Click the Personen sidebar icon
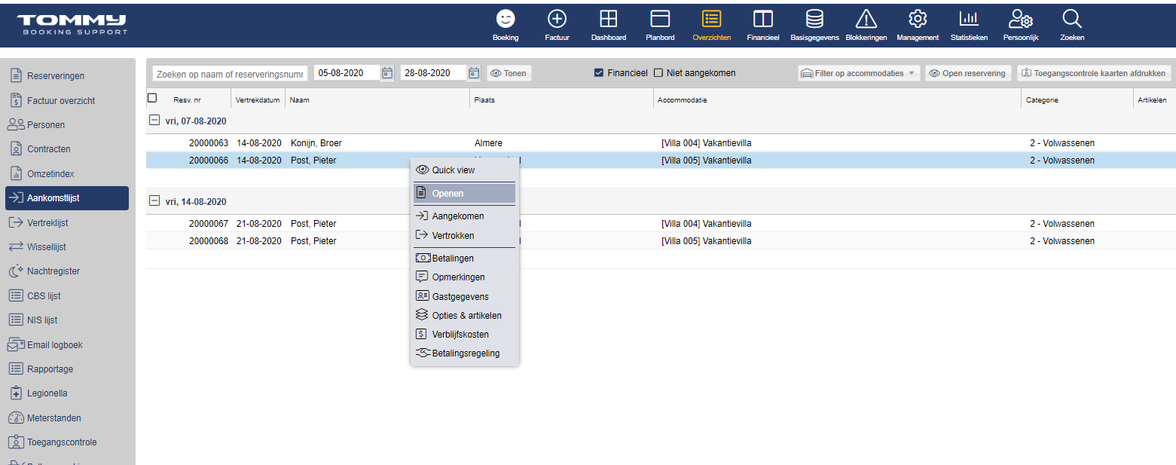Viewport: 1176px width, 465px height. point(16,124)
